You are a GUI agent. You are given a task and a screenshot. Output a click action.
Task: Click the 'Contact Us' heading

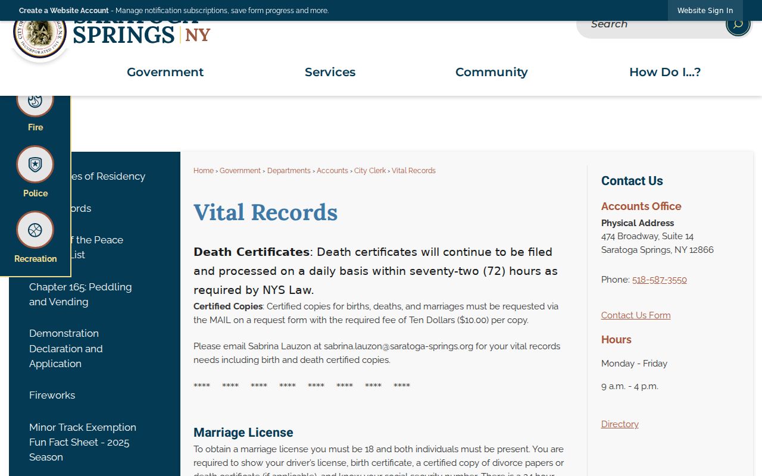pyautogui.click(x=632, y=181)
